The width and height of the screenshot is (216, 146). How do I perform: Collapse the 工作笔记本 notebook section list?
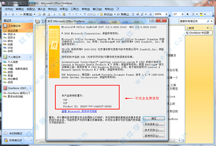[31, 26]
